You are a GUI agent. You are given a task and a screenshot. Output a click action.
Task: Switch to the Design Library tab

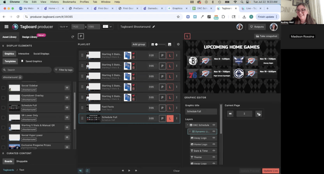30,37
